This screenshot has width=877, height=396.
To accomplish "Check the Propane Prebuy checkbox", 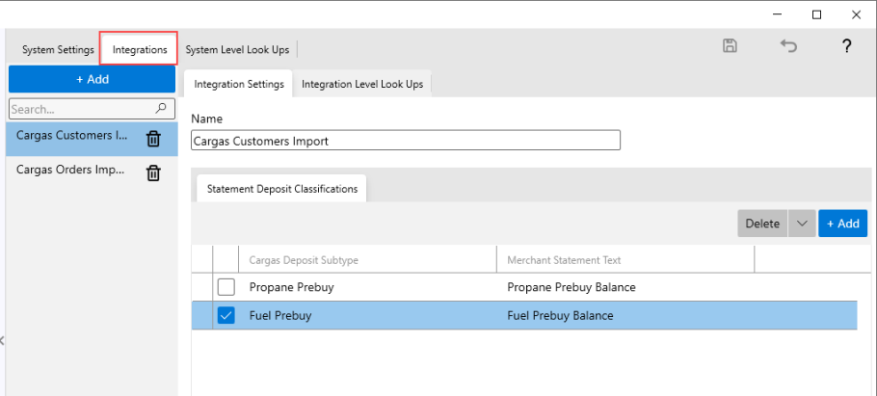I will [226, 287].
